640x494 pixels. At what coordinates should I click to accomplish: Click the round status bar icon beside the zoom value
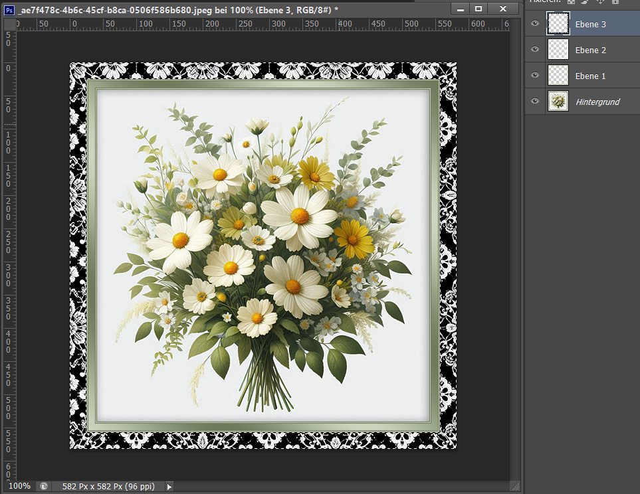[44, 486]
